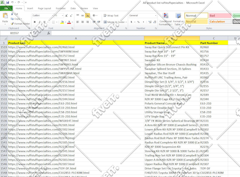Increase the cell indent
Screen dimensions: 240x177
click(99, 22)
